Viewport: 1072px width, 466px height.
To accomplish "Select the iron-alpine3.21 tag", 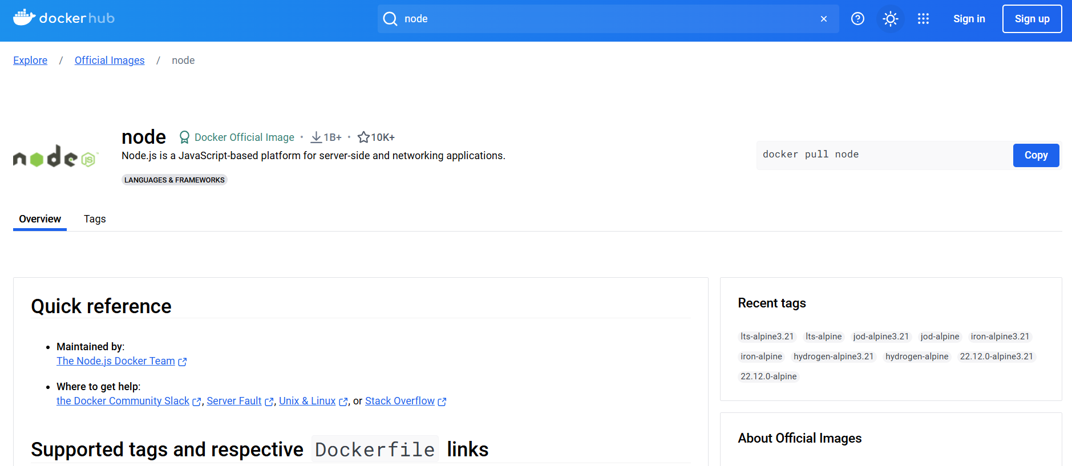I will click(x=1000, y=337).
